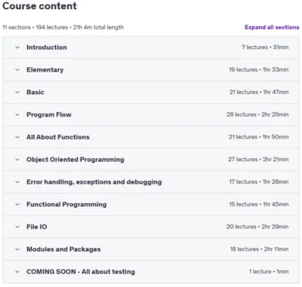Click Object Oriented Programming section title
The height and width of the screenshot is (287, 302).
[75, 160]
